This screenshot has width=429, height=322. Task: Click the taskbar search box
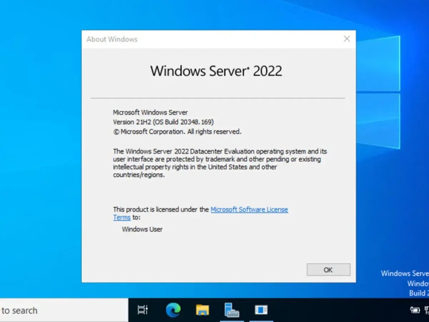[x=64, y=310]
